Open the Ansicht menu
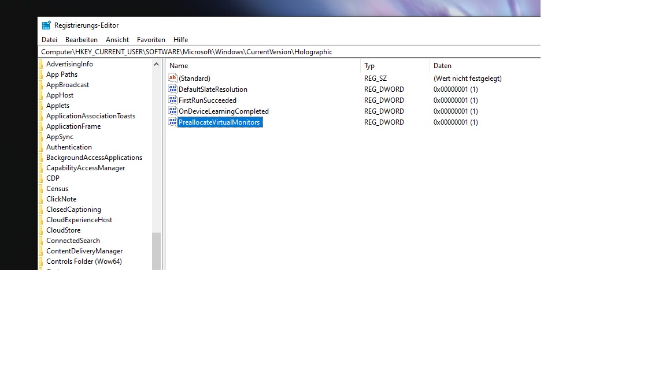The height and width of the screenshot is (374, 666). click(117, 39)
